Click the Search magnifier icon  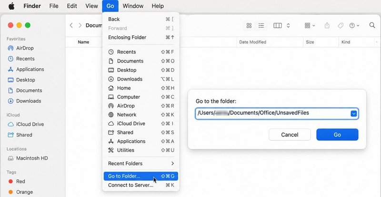(372, 25)
